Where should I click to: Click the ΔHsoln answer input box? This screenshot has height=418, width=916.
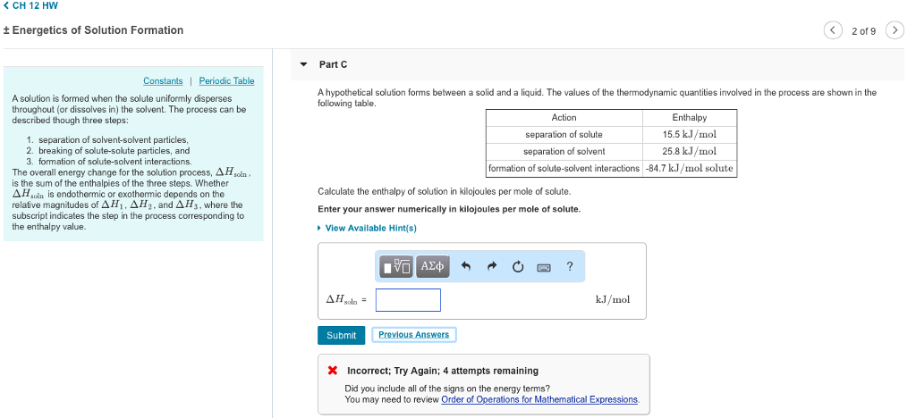click(408, 300)
